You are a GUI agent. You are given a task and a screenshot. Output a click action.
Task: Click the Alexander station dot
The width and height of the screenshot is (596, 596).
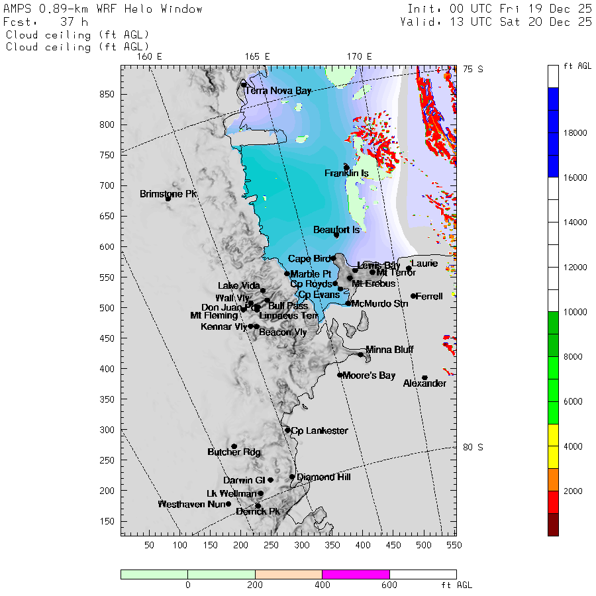click(x=425, y=378)
